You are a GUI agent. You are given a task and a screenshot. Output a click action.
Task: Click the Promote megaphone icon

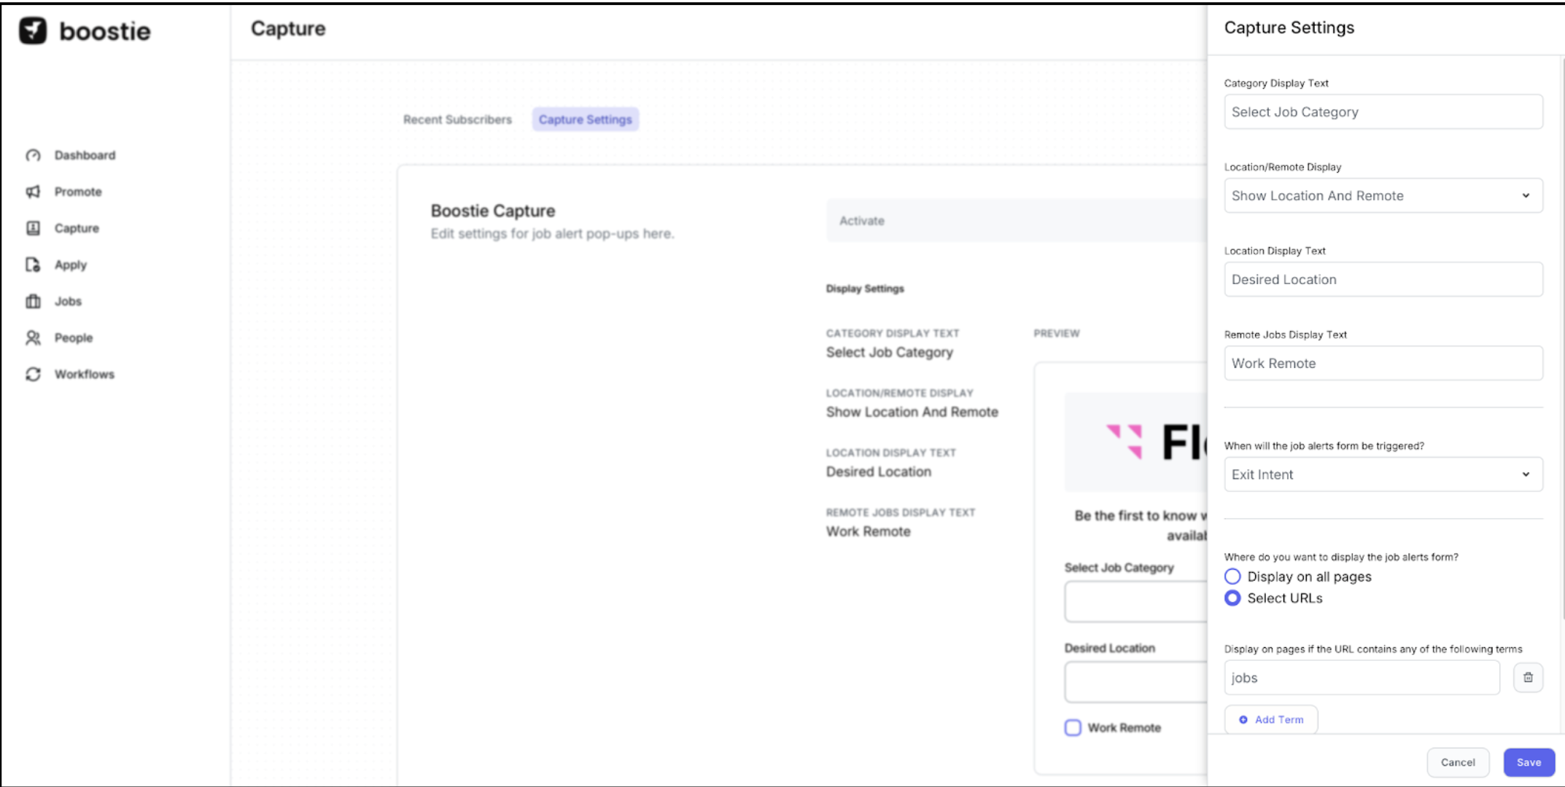pos(33,192)
